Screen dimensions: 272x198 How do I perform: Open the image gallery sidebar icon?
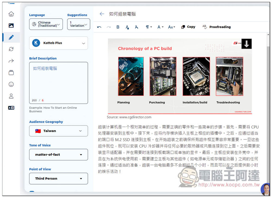click(x=11, y=26)
